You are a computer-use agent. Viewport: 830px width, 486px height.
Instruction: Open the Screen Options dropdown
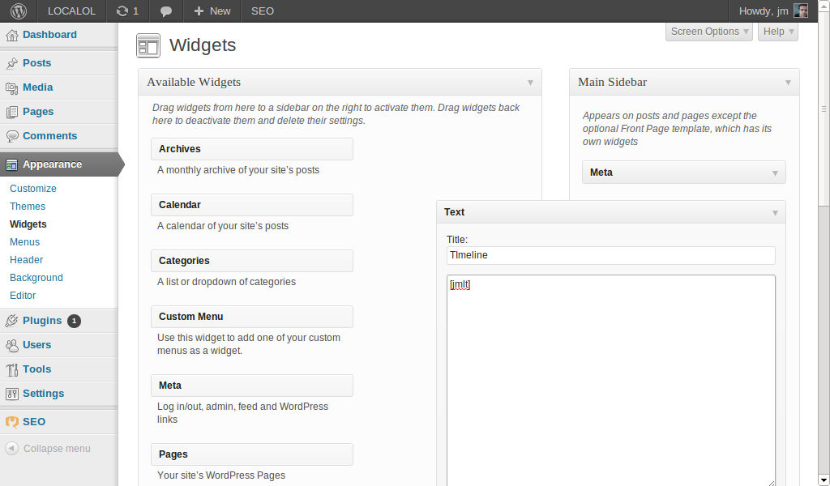pos(709,32)
